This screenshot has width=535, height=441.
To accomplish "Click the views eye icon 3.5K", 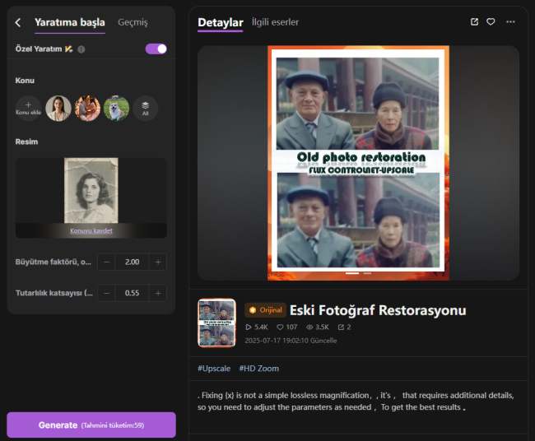I will [x=309, y=327].
